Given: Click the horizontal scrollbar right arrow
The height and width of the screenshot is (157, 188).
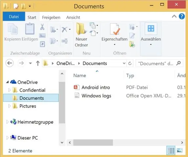Looking at the screenshot, I should point(182,143).
